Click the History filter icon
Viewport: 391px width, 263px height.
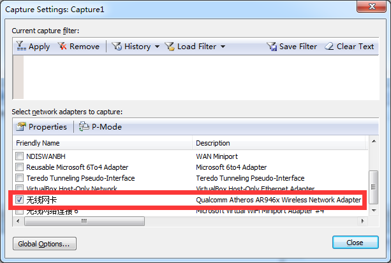(x=117, y=46)
